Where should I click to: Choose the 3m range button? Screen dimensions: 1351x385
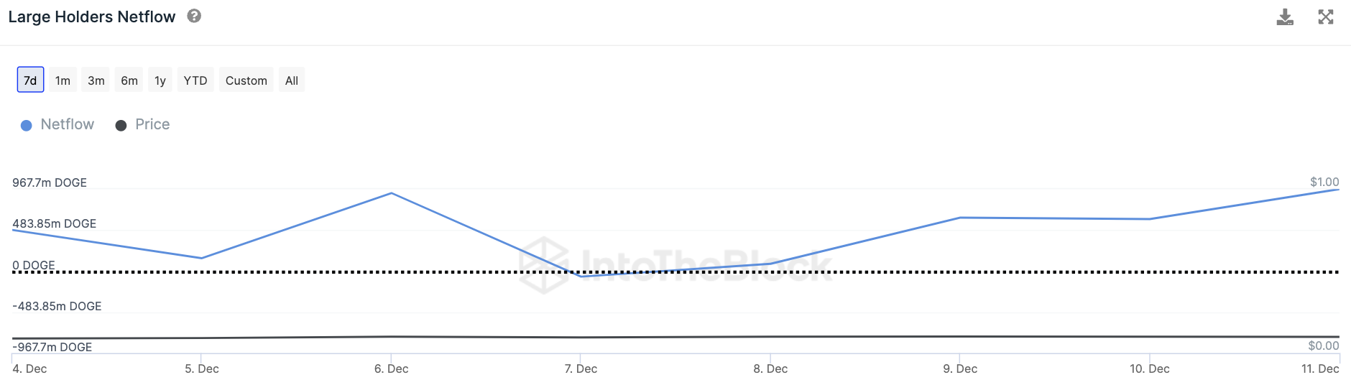(96, 80)
